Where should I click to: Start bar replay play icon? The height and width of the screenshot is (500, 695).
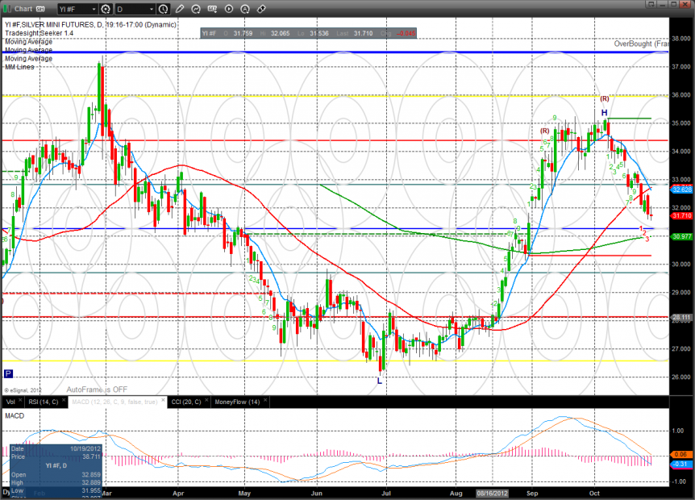229,9
